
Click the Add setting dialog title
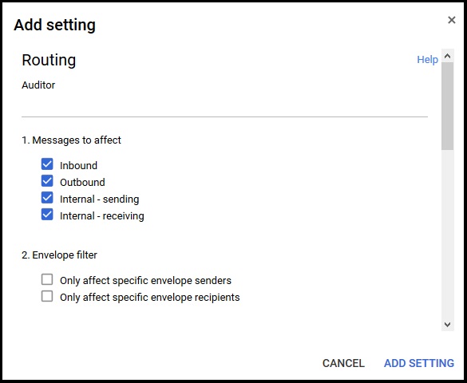[55, 25]
